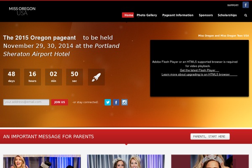The image size is (252, 168).
Task: Click the 2015 Oregon pageant headline text
Action: pos(39,38)
